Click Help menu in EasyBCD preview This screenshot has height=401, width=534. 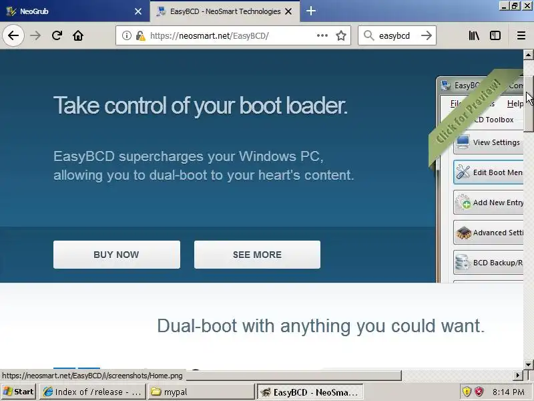(515, 104)
